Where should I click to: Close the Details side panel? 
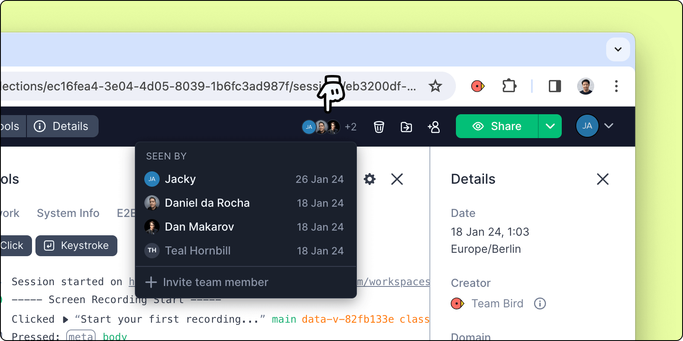pos(602,179)
